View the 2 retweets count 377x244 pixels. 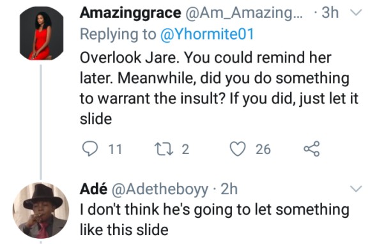(x=185, y=149)
